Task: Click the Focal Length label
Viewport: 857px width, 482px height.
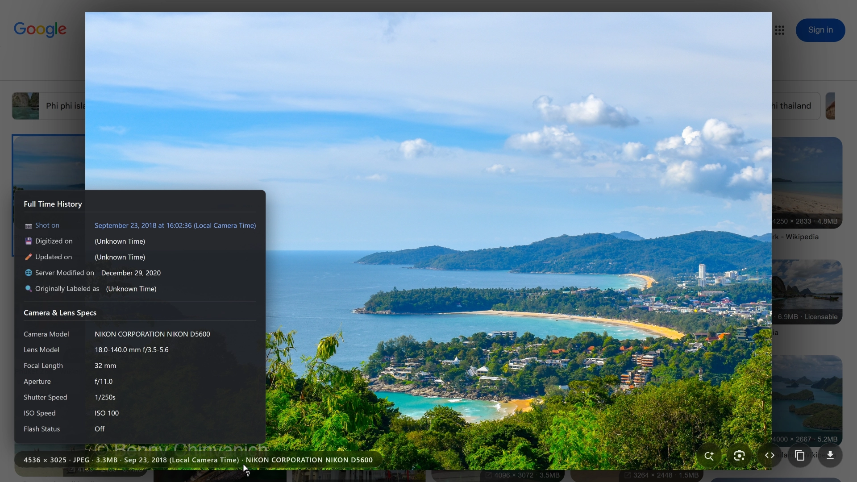Action: click(x=43, y=366)
